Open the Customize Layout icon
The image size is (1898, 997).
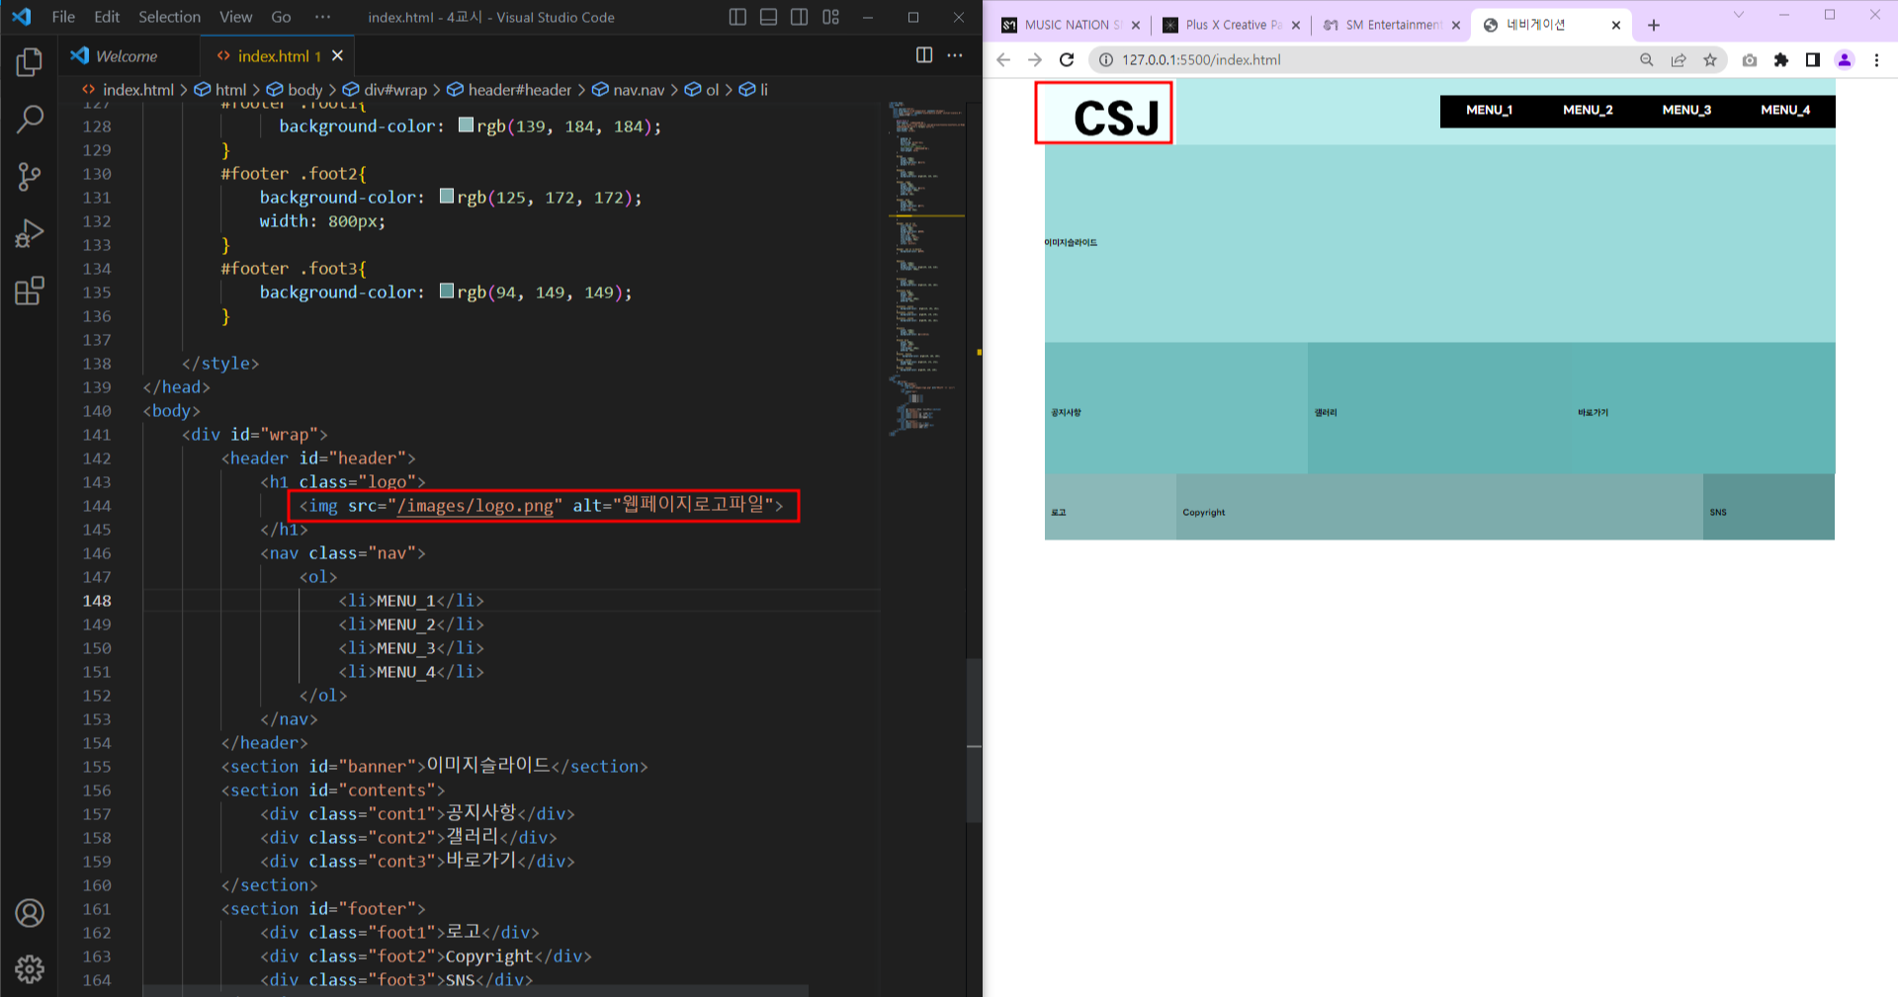(x=831, y=17)
